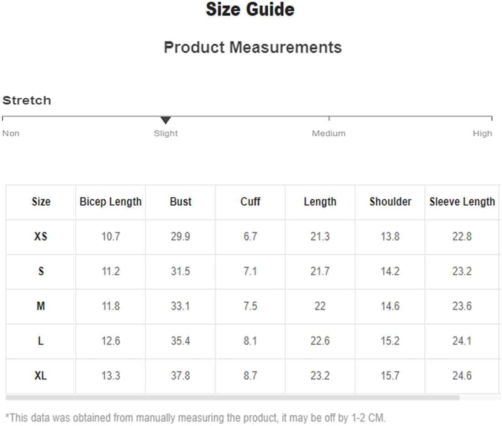The height and width of the screenshot is (426, 502).
Task: Select the Bicep Length column header
Action: (110, 202)
